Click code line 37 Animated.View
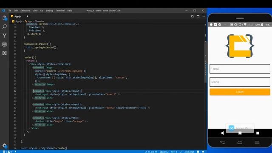The height and width of the screenshot is (153, 272). click(x=57, y=91)
